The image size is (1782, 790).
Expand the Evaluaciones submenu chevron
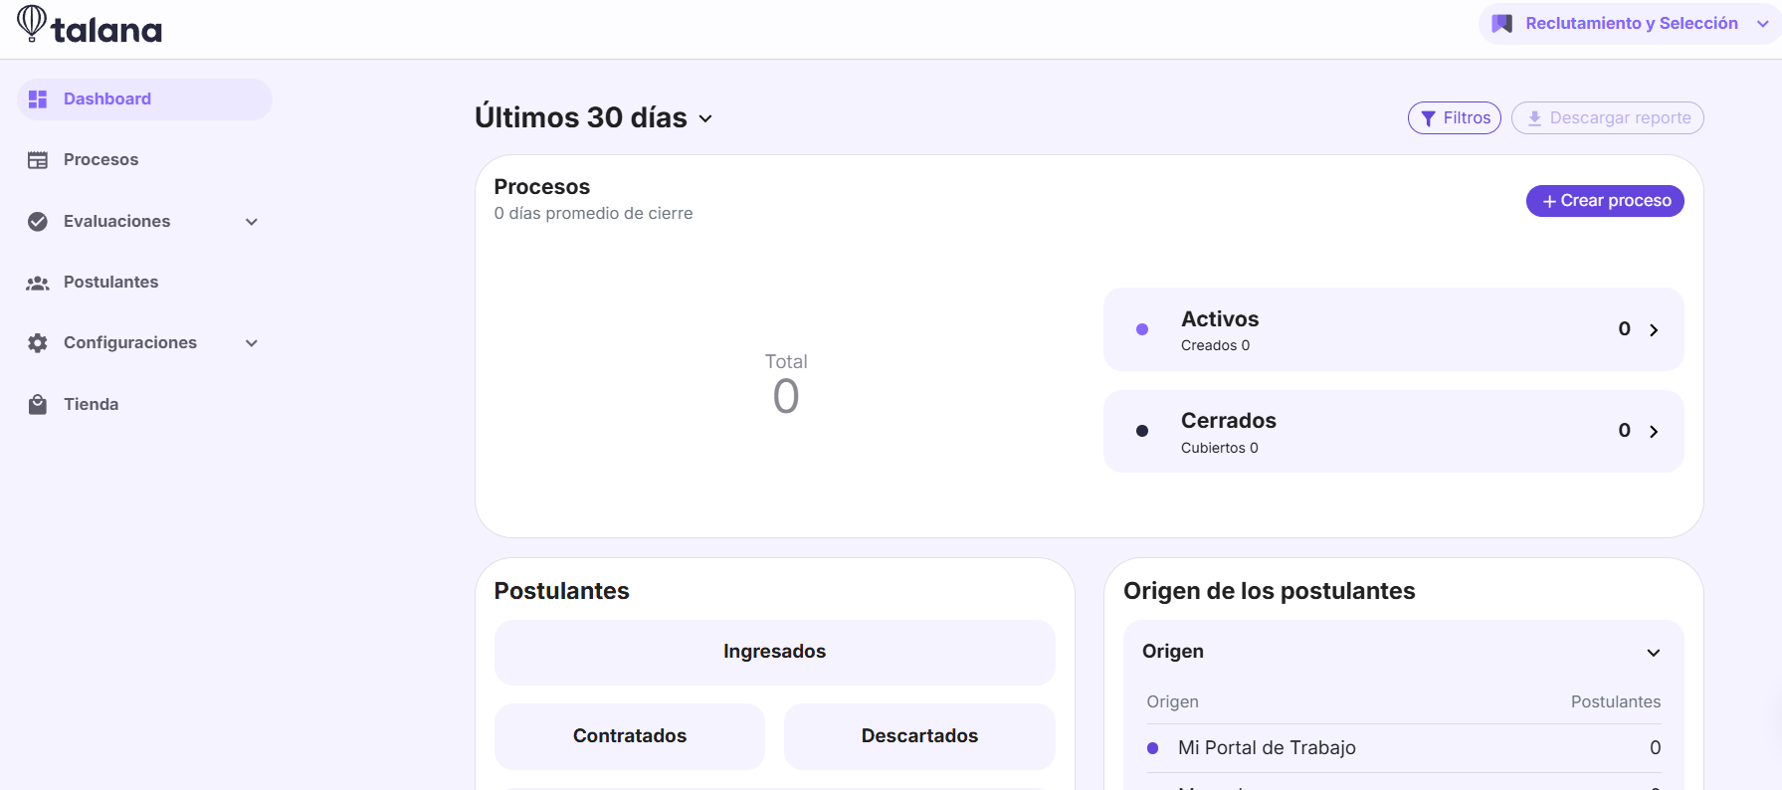coord(252,222)
